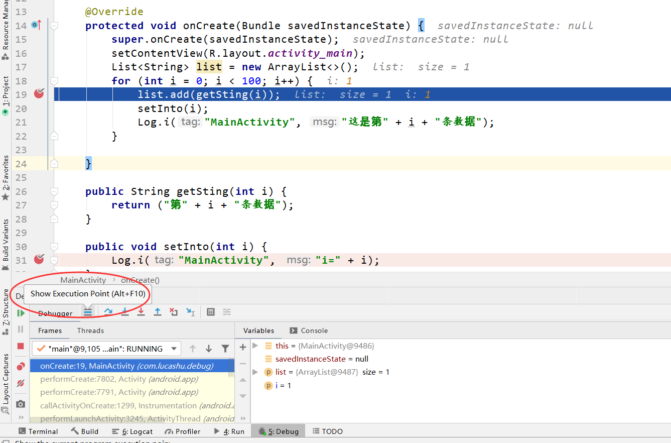Open the View Breakpoints icon

tap(21, 367)
